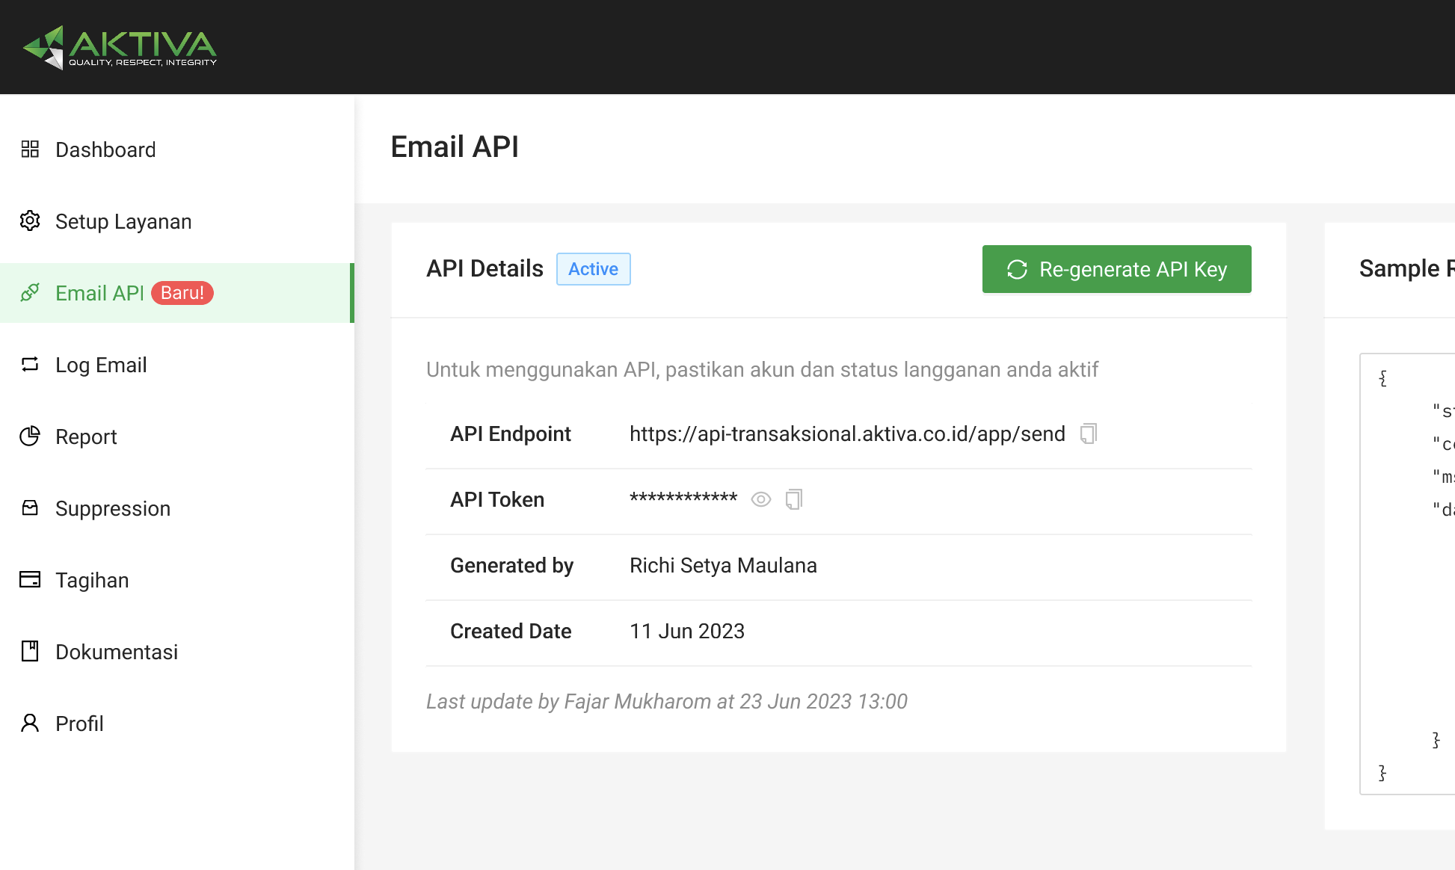Viewport: 1455px width, 870px height.
Task: Open Tagihan via the card icon
Action: click(x=31, y=579)
